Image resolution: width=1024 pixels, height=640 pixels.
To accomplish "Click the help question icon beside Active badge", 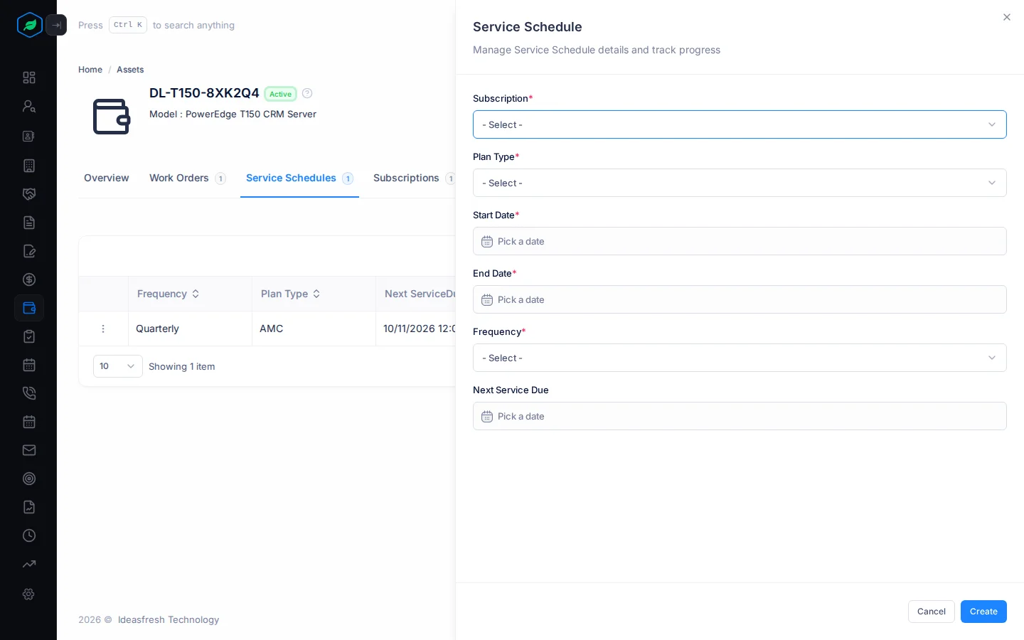I will [x=307, y=93].
